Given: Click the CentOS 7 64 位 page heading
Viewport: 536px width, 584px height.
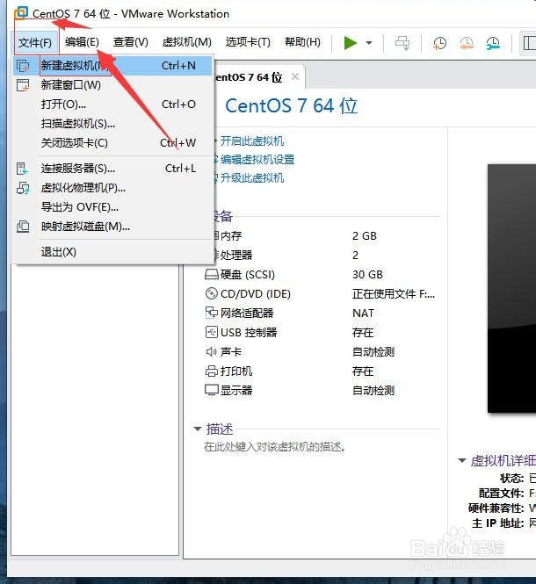Looking at the screenshot, I should pos(291,105).
